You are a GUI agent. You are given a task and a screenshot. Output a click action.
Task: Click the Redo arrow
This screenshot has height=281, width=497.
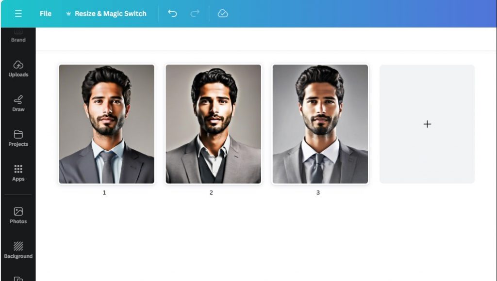coord(194,14)
